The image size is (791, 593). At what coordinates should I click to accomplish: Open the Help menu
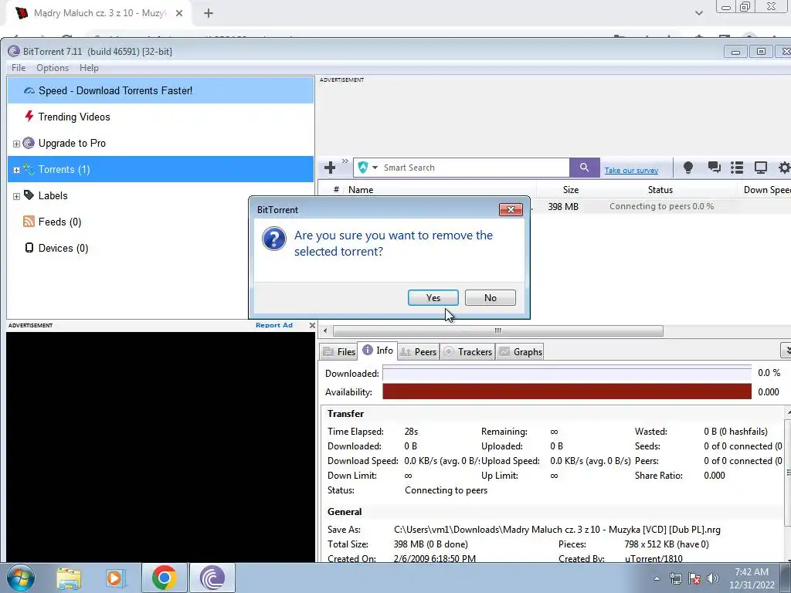click(89, 68)
